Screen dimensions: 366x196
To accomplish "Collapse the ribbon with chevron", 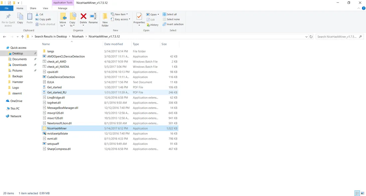I will (x=359, y=8).
